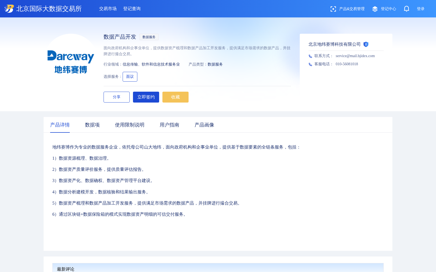Click the product description under the title

tap(197, 51)
